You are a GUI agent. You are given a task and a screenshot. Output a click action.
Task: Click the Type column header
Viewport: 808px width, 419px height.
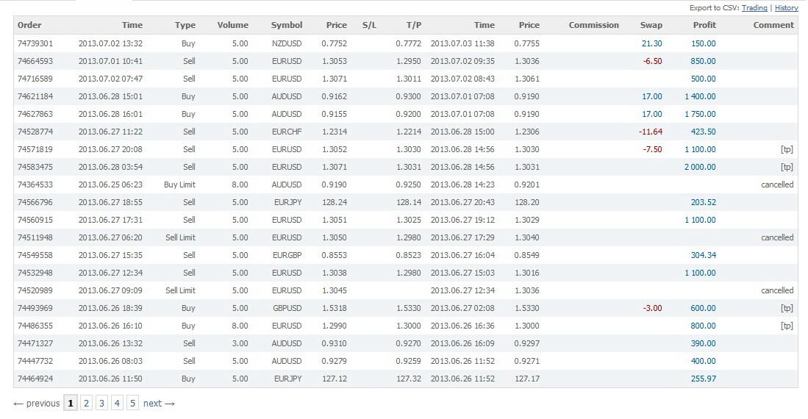185,25
